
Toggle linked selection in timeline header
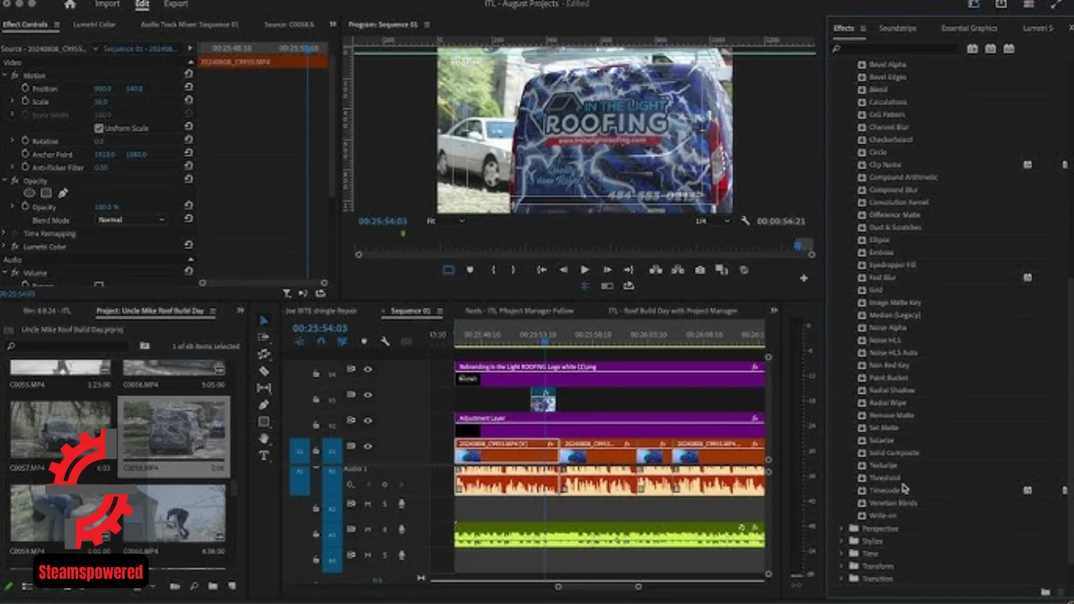pyautogui.click(x=342, y=341)
